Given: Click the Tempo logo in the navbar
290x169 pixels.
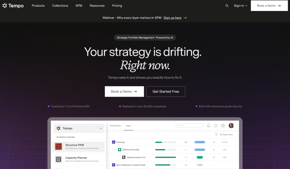Looking at the screenshot, I should tap(13, 6).
